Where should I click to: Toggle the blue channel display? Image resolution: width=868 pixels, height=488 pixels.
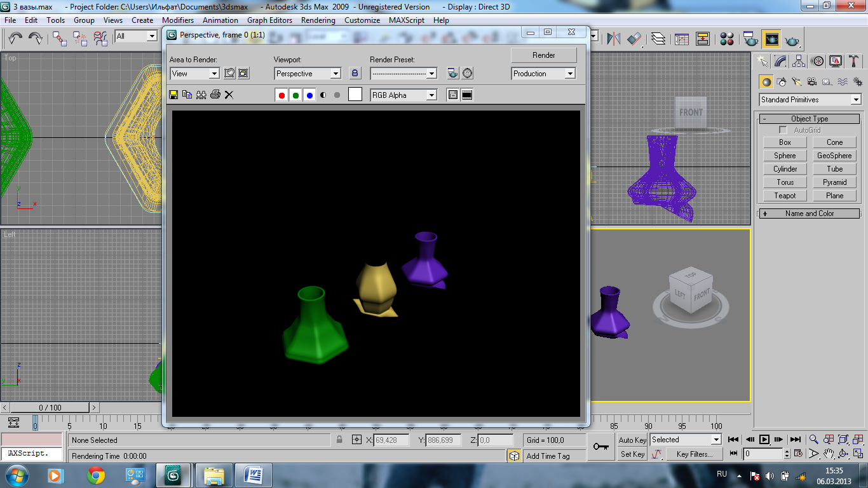coord(309,95)
